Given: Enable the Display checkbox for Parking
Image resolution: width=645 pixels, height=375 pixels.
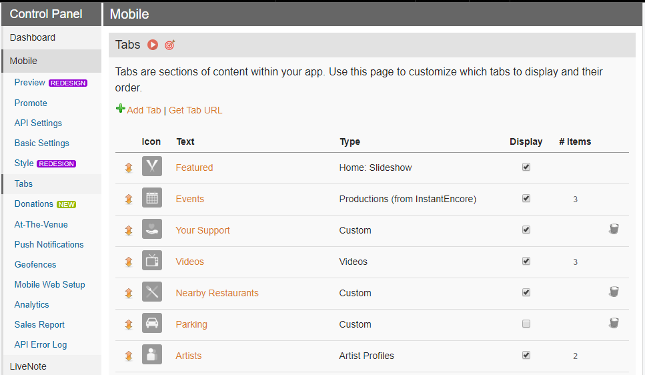Looking at the screenshot, I should point(526,324).
